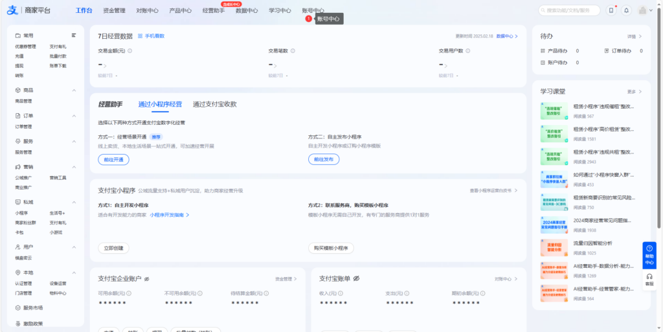The width and height of the screenshot is (663, 332).
Task: Click the 服务市场 icon in the sidebar
Action: [17, 308]
